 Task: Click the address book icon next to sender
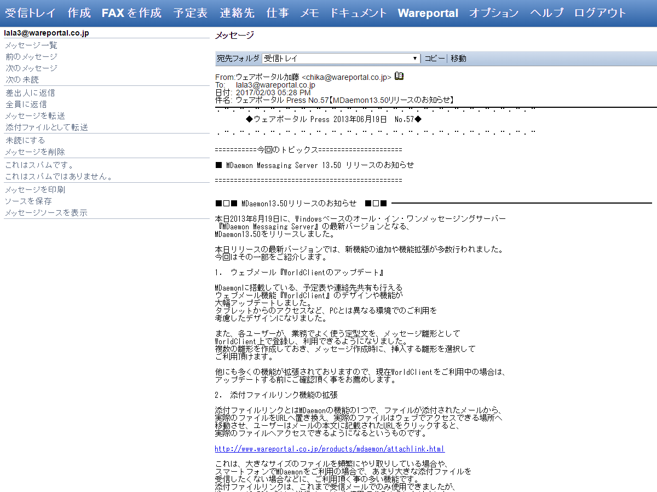[399, 77]
